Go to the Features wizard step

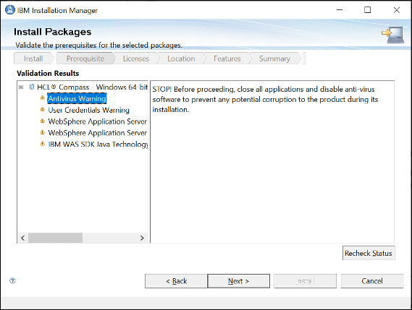[227, 59]
